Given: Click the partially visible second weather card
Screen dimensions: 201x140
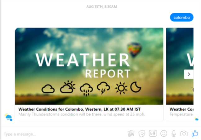Looking at the screenshot, I should pyautogui.click(x=180, y=74).
